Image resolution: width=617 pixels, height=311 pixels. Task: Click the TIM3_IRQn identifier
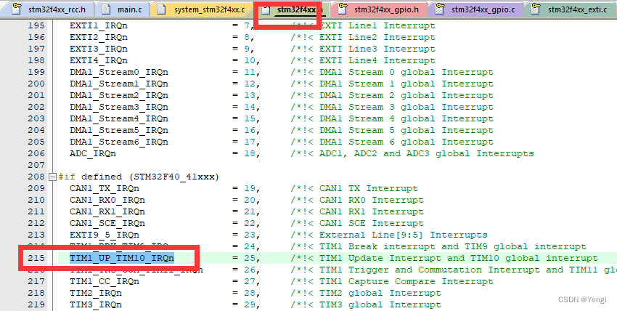[96, 304]
